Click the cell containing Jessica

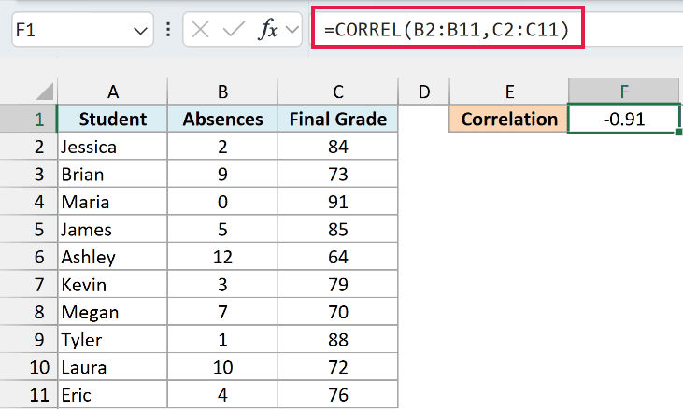coord(113,147)
